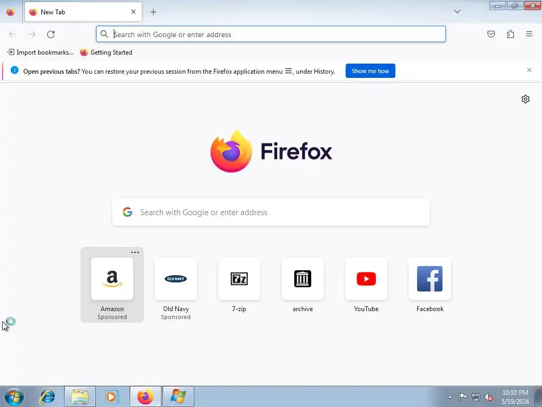Reload the current page
Viewport: 542px width, 407px height.
(51, 34)
